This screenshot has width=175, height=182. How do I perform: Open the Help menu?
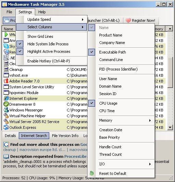pos(42,12)
